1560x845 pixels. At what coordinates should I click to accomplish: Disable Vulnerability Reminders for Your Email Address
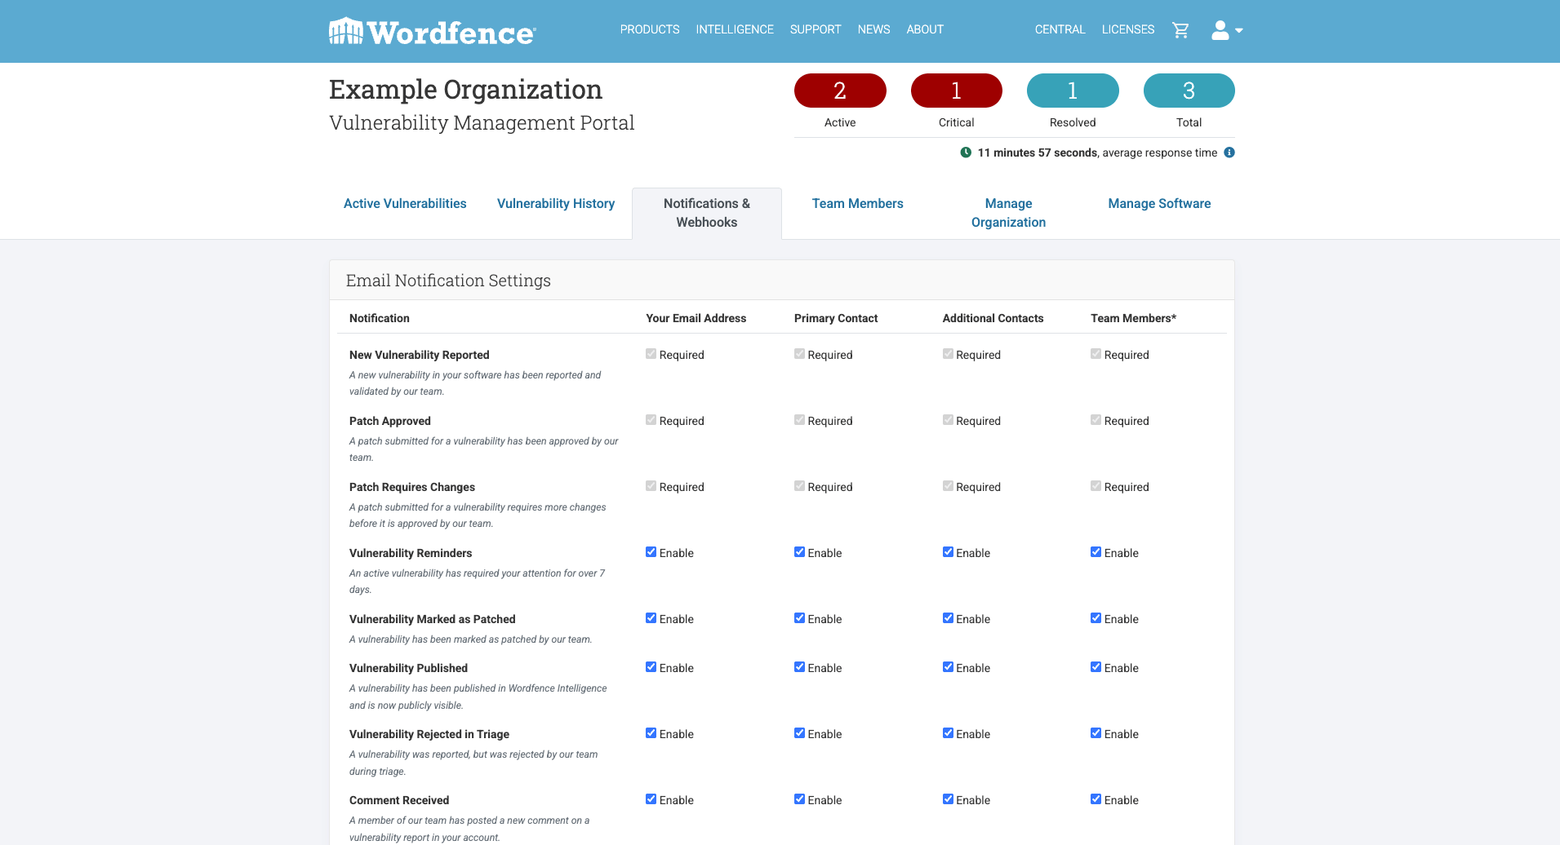click(x=651, y=552)
